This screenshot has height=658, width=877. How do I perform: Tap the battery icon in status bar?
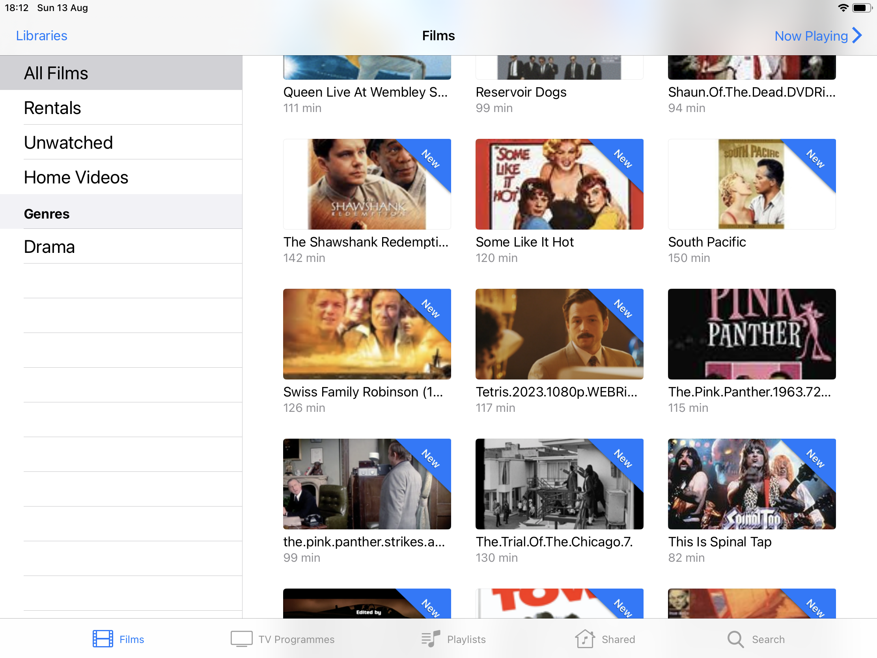[x=862, y=8]
